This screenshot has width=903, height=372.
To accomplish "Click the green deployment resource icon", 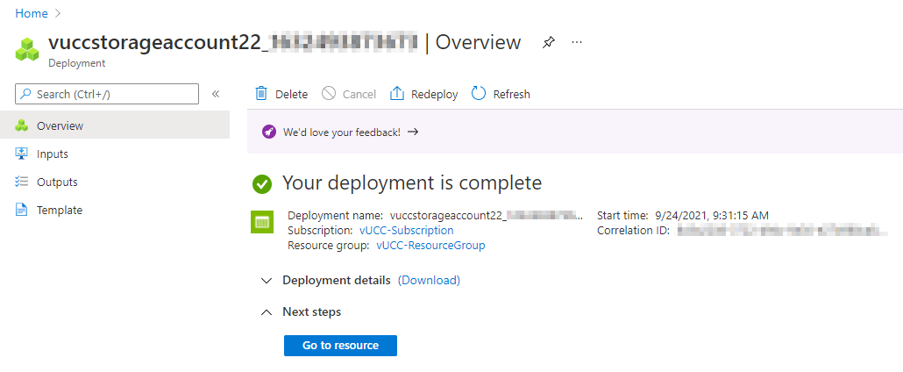I will pyautogui.click(x=262, y=222).
